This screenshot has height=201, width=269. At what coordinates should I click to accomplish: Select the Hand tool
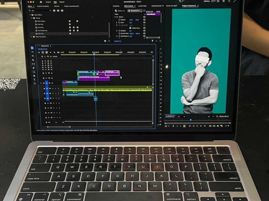[34, 76]
